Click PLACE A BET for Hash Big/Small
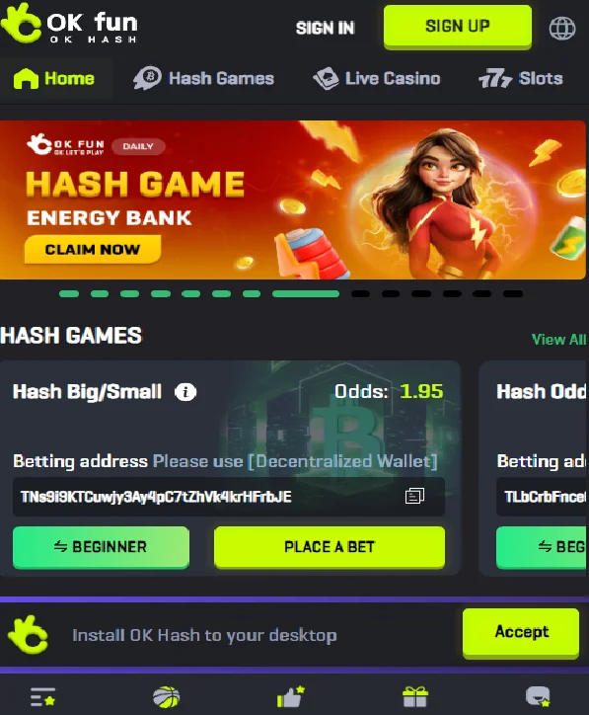This screenshot has height=715, width=589. pos(330,547)
